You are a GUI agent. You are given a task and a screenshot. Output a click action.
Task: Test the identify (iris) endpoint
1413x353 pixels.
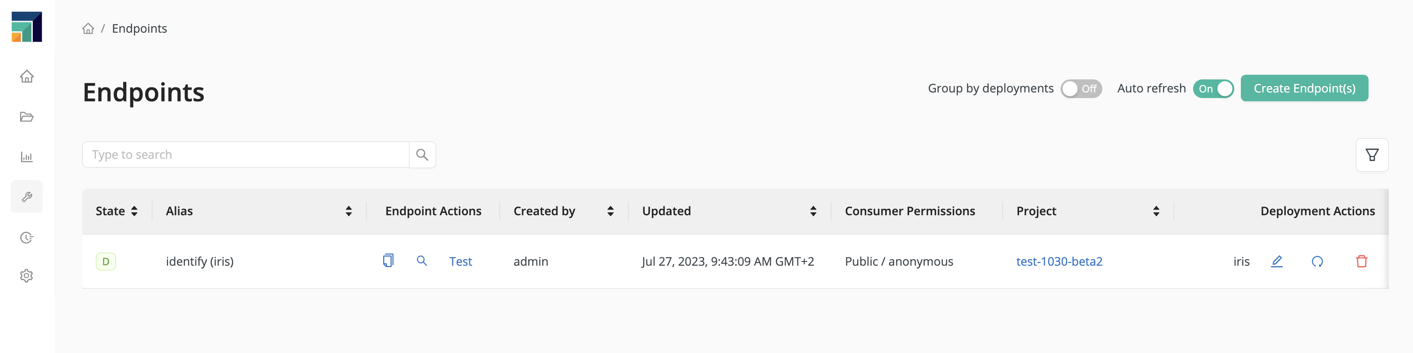click(x=460, y=261)
